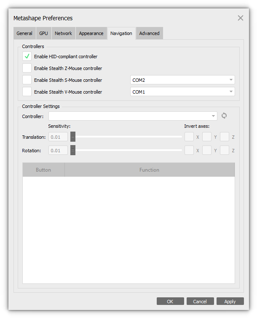Switch to the GPU tab
Image resolution: width=257 pixels, height=318 pixels.
[43, 33]
